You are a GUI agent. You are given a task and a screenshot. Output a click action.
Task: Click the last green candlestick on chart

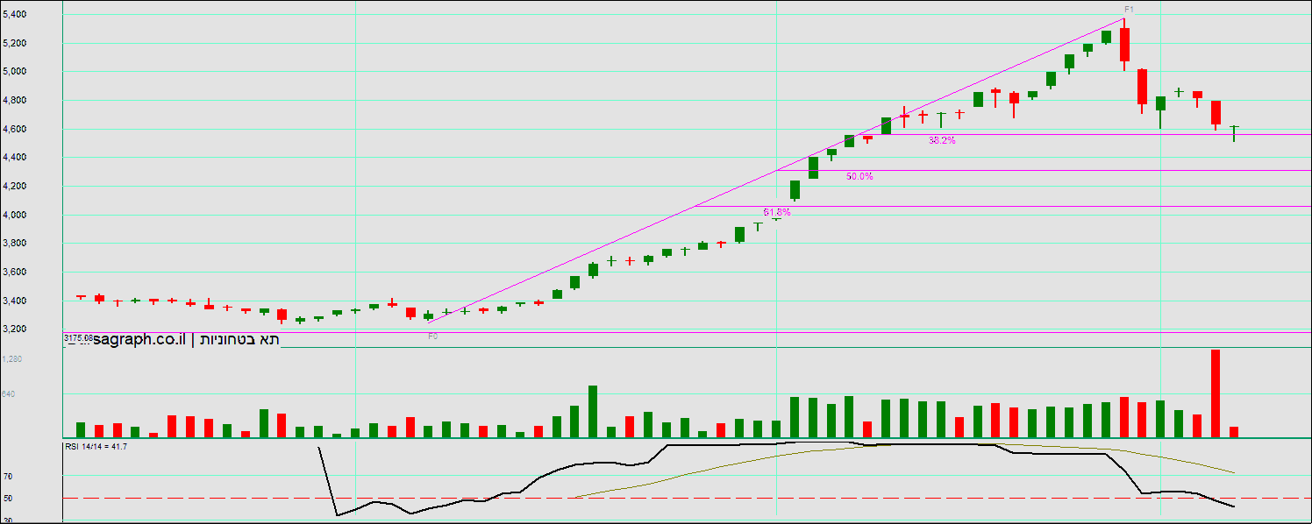click(1234, 133)
